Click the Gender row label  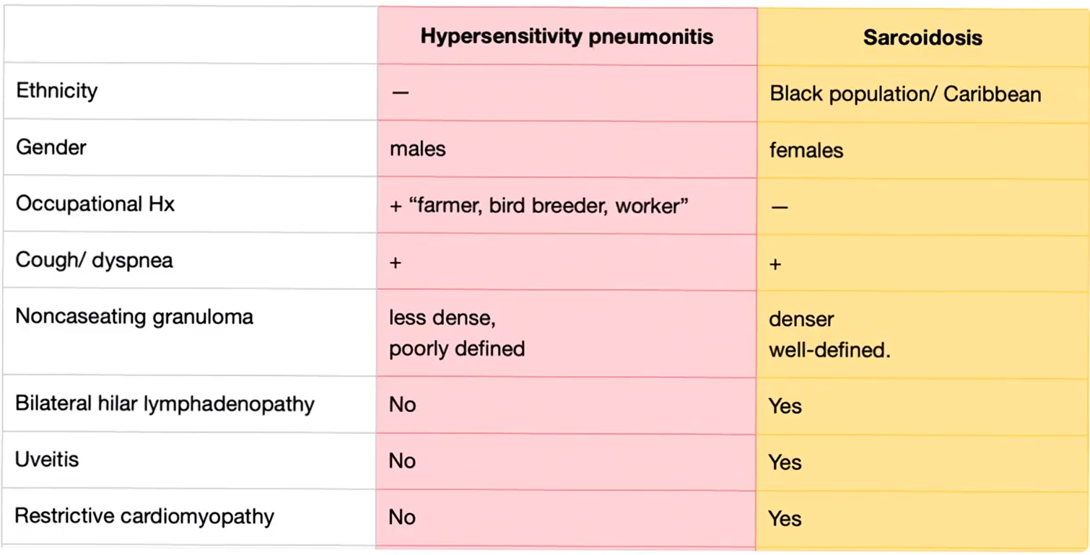[51, 147]
